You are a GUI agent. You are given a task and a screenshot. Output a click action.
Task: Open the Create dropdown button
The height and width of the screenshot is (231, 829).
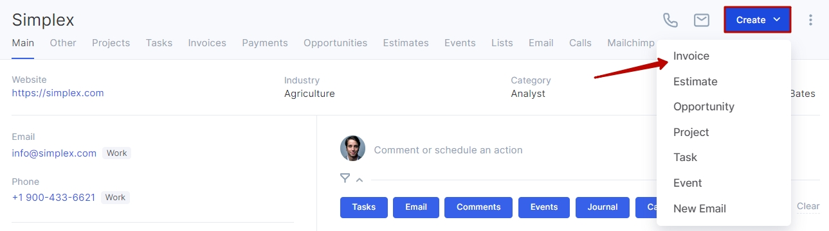(758, 20)
